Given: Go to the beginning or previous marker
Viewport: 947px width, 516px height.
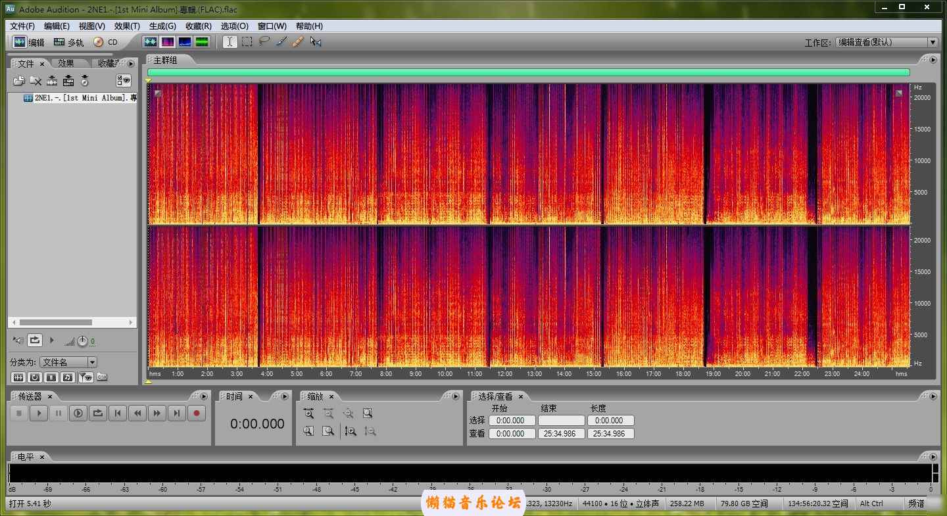Looking at the screenshot, I should click(x=118, y=413).
